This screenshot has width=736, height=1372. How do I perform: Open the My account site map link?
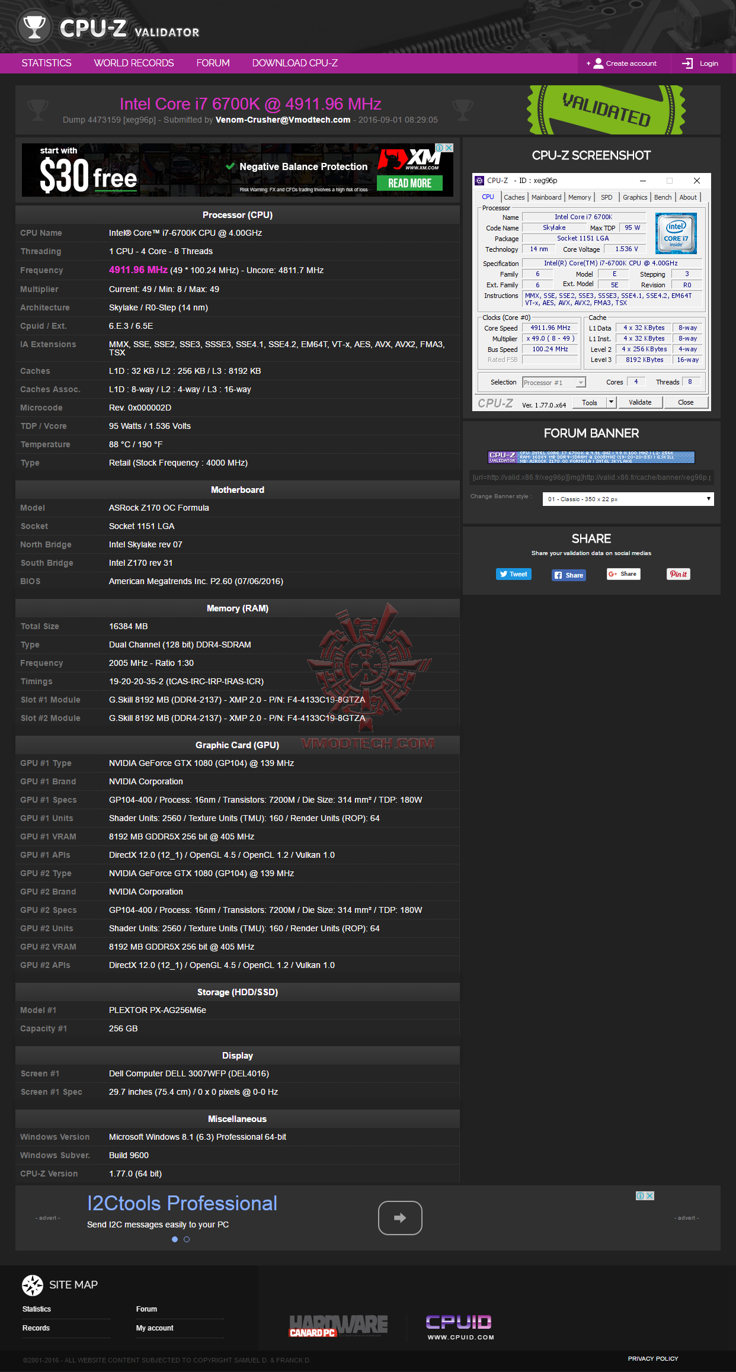(155, 1328)
